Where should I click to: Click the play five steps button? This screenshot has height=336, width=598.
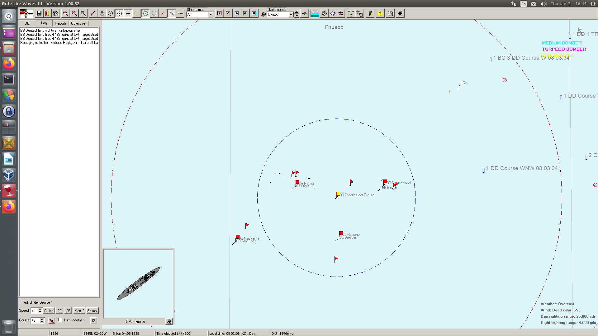tap(228, 13)
